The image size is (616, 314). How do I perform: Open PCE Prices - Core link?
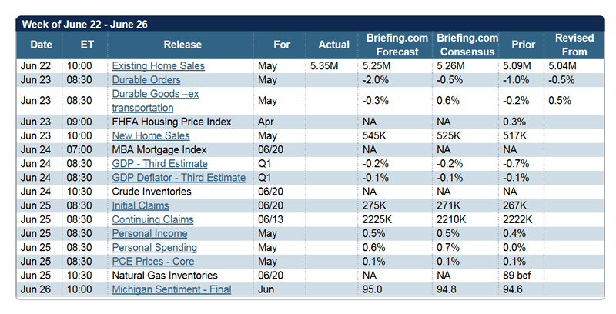click(151, 262)
